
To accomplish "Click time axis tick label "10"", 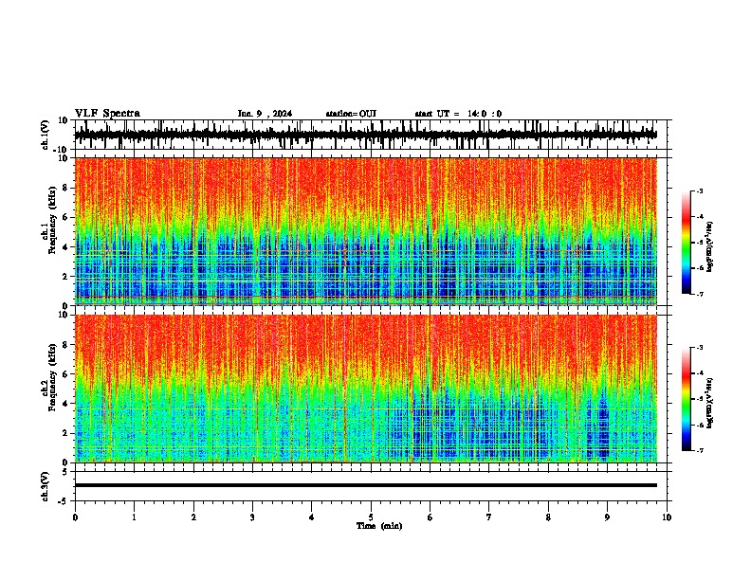I will (x=667, y=517).
